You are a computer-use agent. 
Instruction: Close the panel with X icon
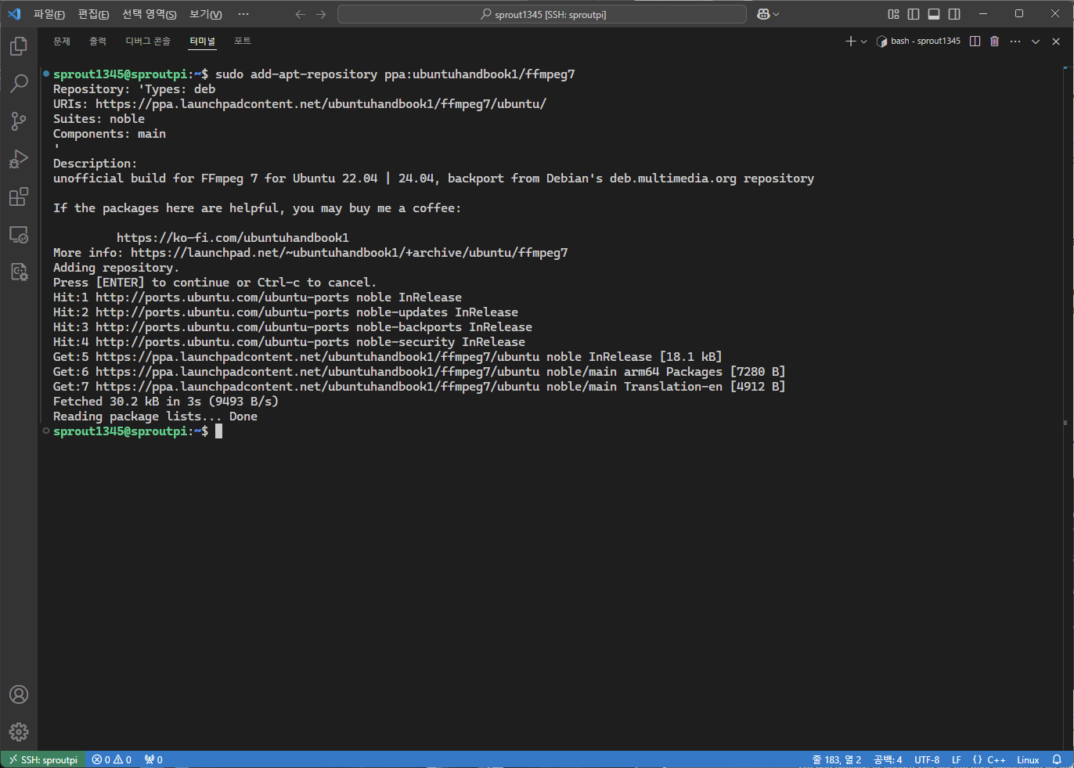tap(1056, 41)
